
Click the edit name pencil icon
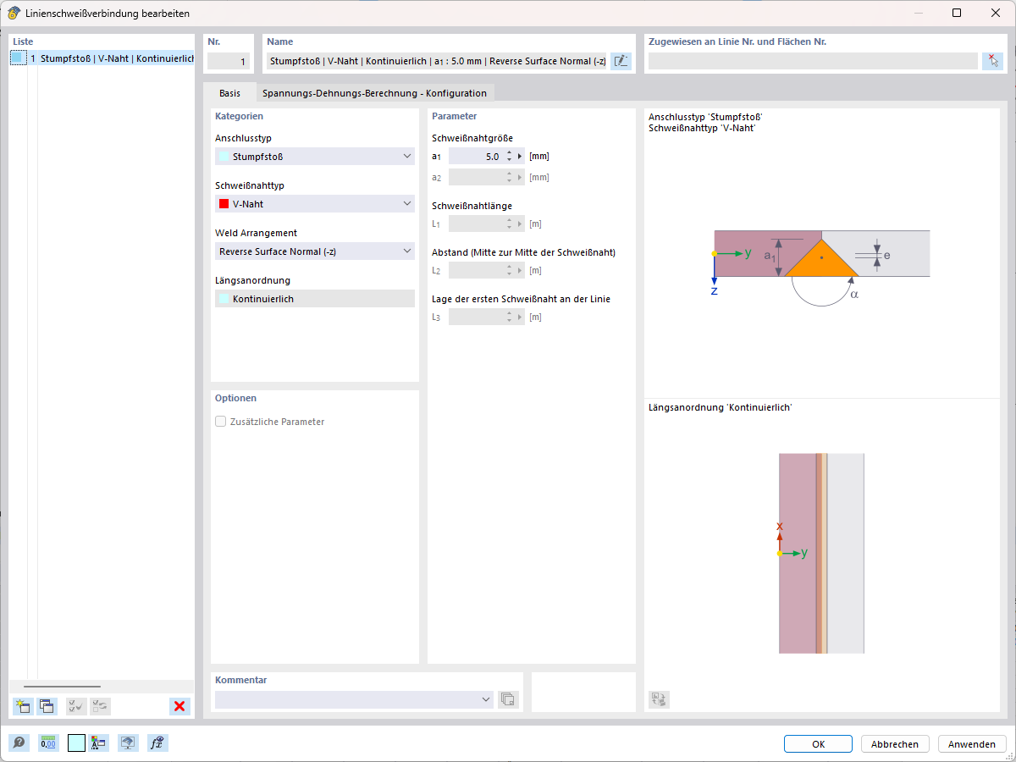click(x=621, y=60)
